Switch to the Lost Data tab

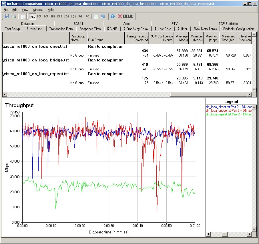point(163,29)
